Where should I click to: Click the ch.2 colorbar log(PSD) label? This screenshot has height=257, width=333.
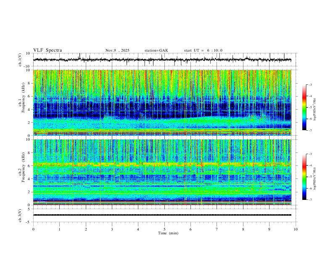click(x=315, y=178)
